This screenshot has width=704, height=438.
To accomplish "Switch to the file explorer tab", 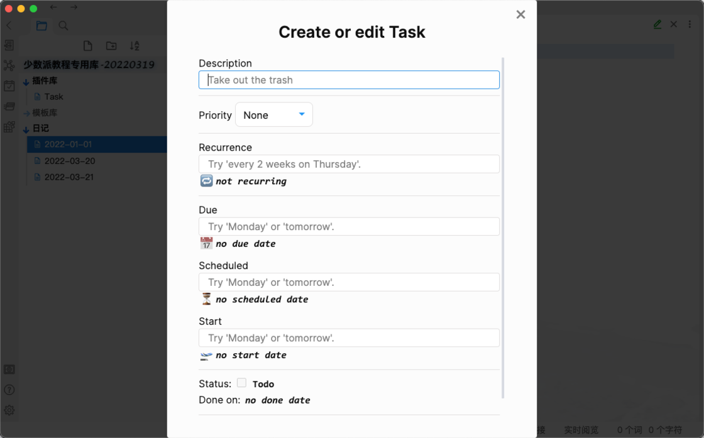I will 41,26.
